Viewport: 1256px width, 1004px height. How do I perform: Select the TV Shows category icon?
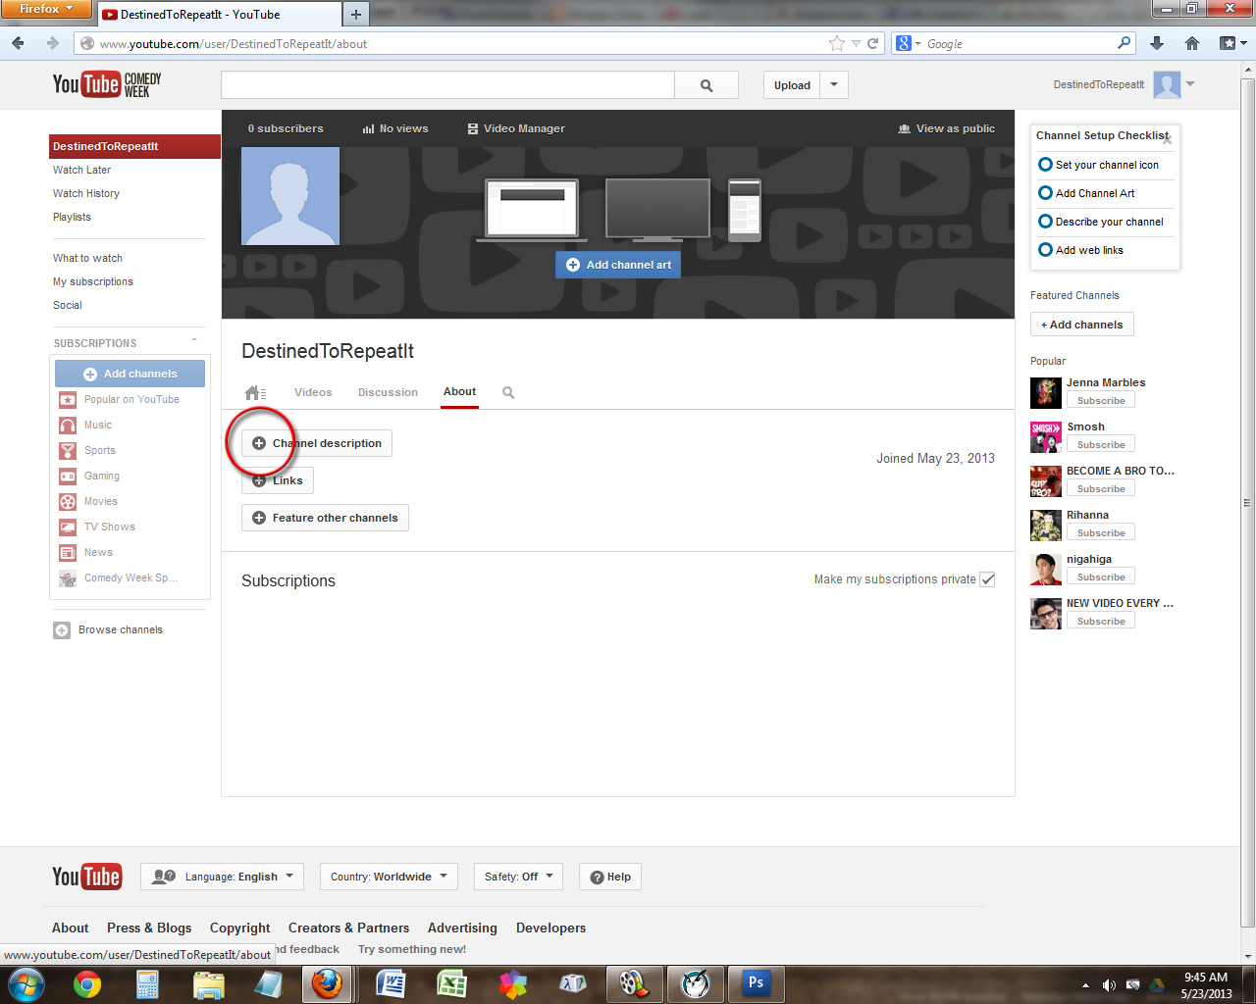[68, 527]
